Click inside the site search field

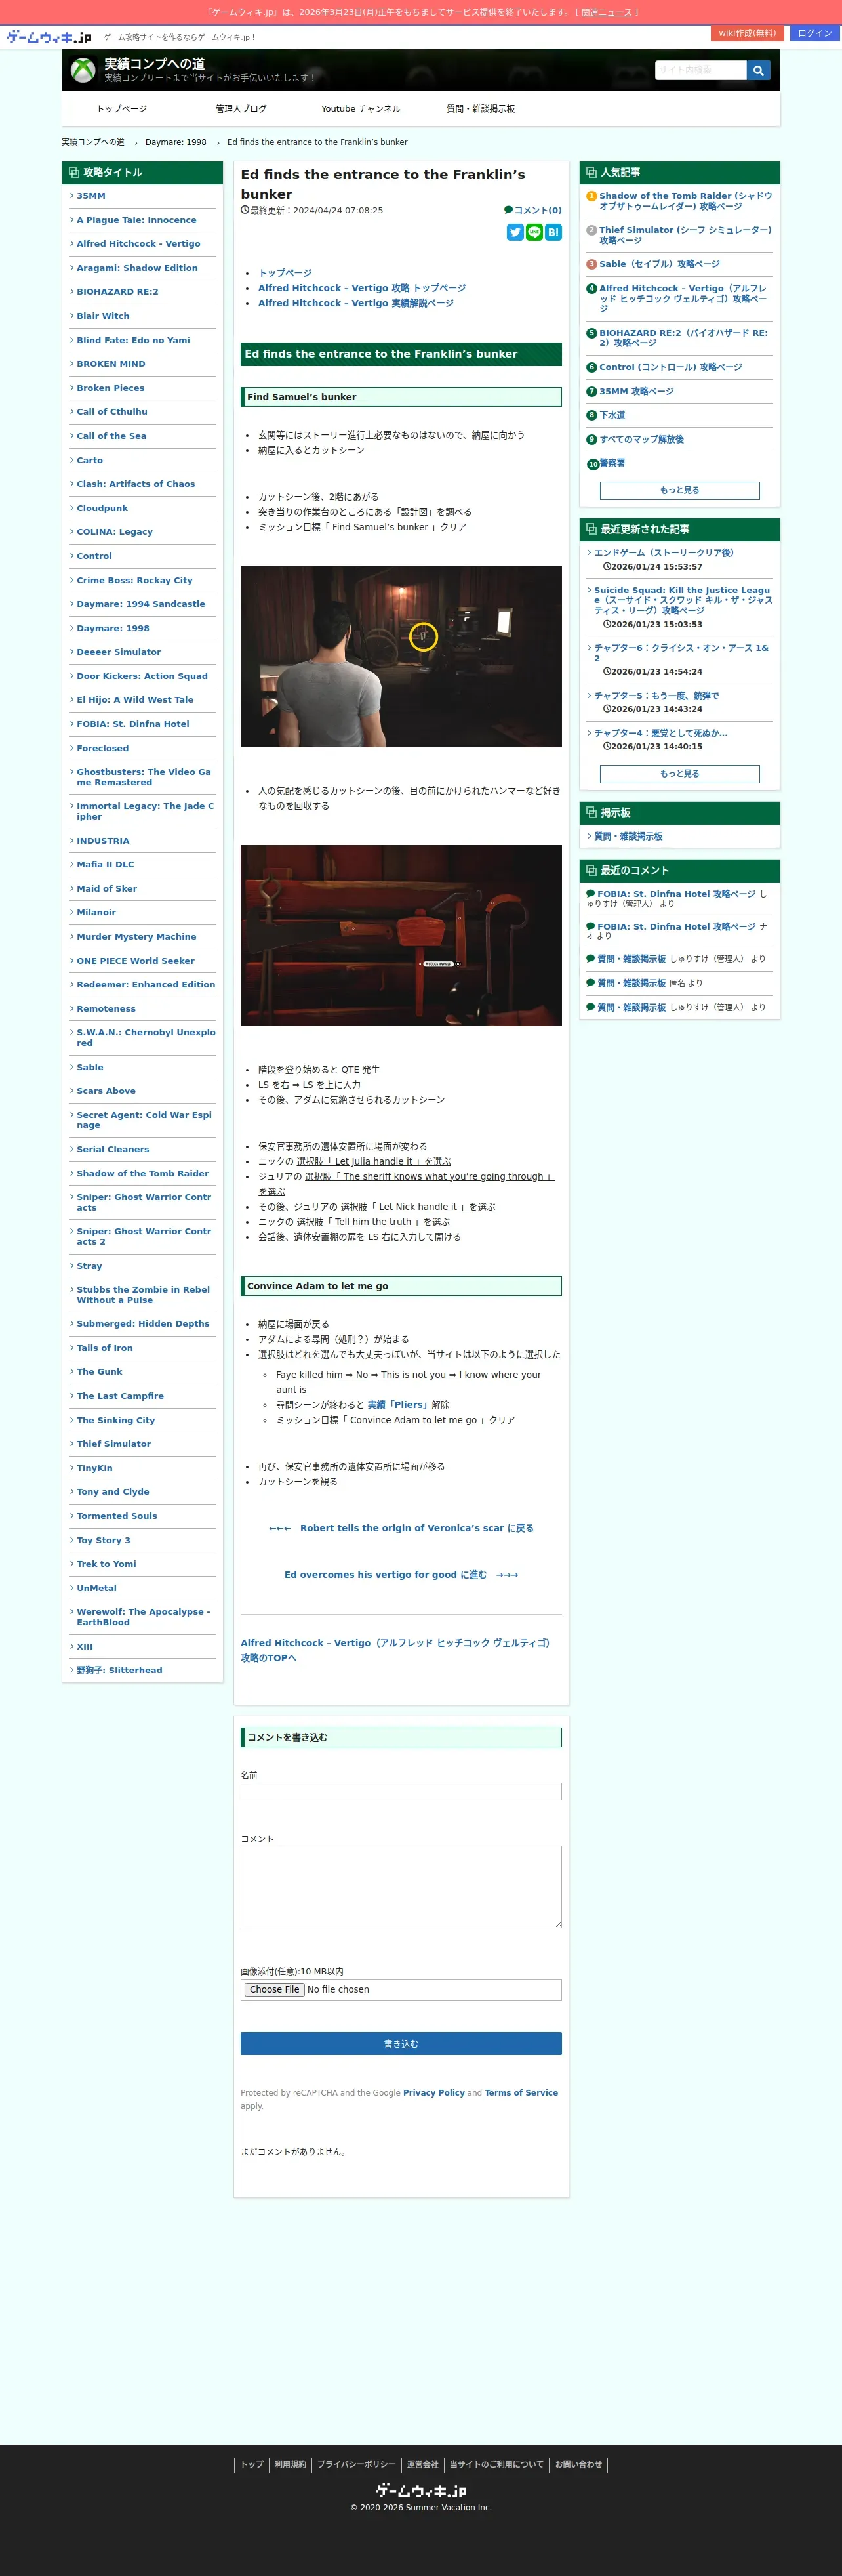click(700, 70)
